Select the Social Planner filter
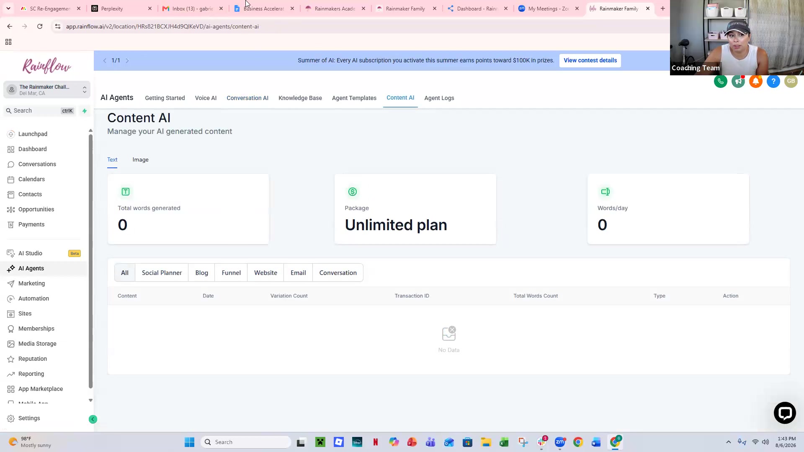This screenshot has height=452, width=804. point(162,273)
